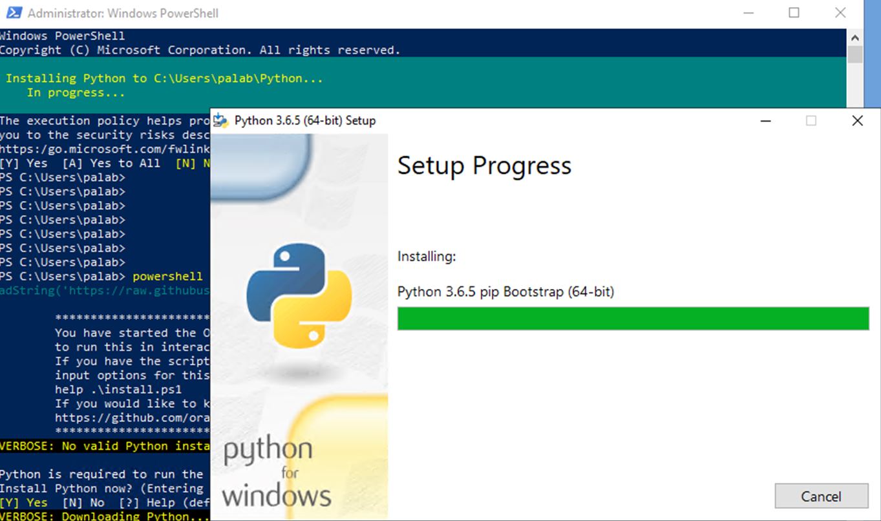Close the Administrator PowerShell window
881x521 pixels.
pos(840,13)
